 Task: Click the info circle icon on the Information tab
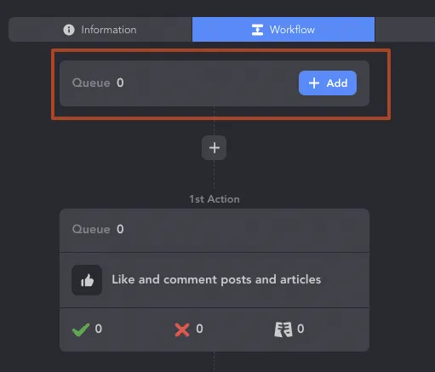69,30
